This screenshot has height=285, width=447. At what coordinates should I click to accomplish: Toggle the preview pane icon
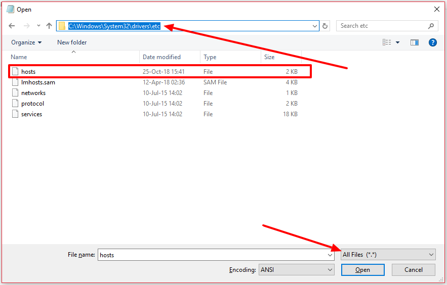coord(415,42)
